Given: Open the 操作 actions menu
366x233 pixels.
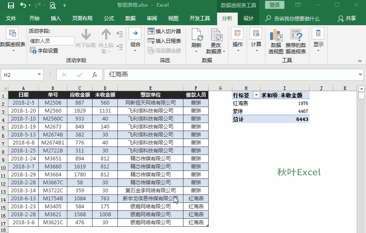Looking at the screenshot, I should [238, 40].
